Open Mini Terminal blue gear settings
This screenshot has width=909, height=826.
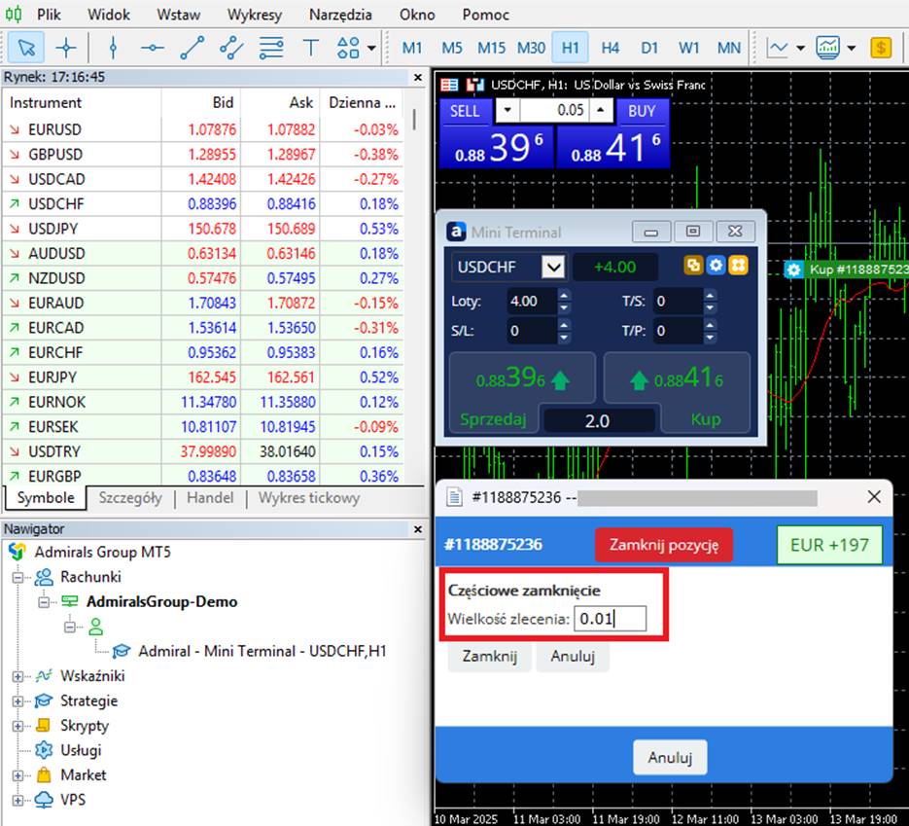[716, 266]
